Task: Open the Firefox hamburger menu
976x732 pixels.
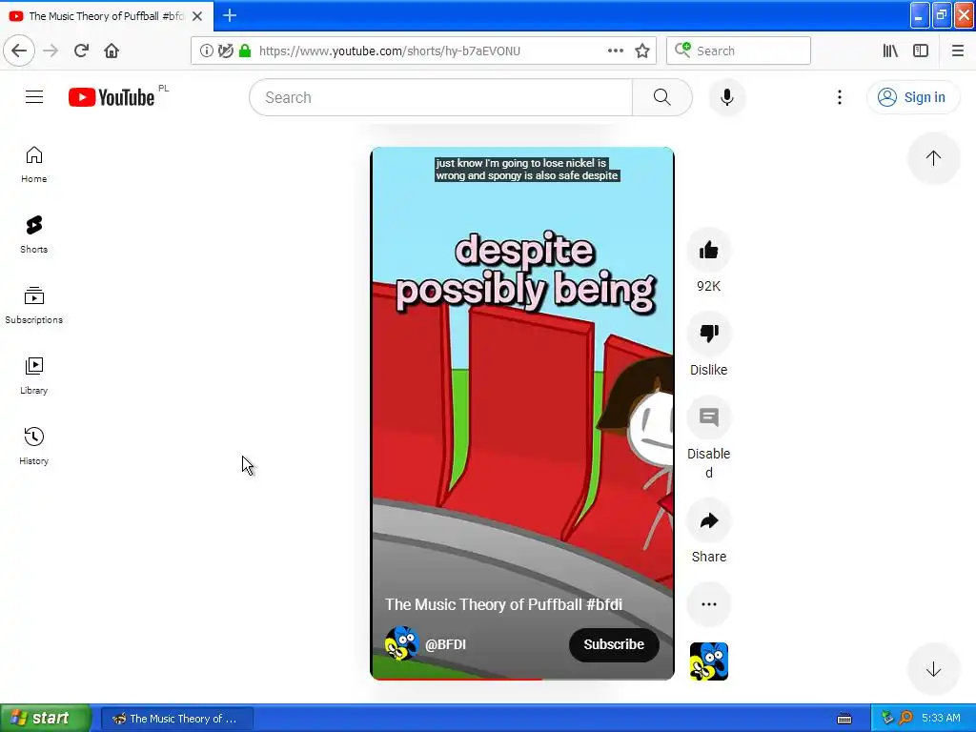Action: point(958,51)
